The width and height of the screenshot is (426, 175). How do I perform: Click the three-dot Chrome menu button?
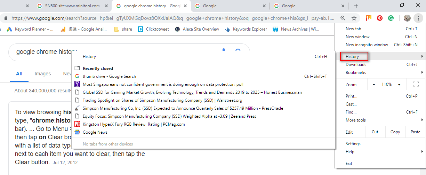tap(418, 18)
